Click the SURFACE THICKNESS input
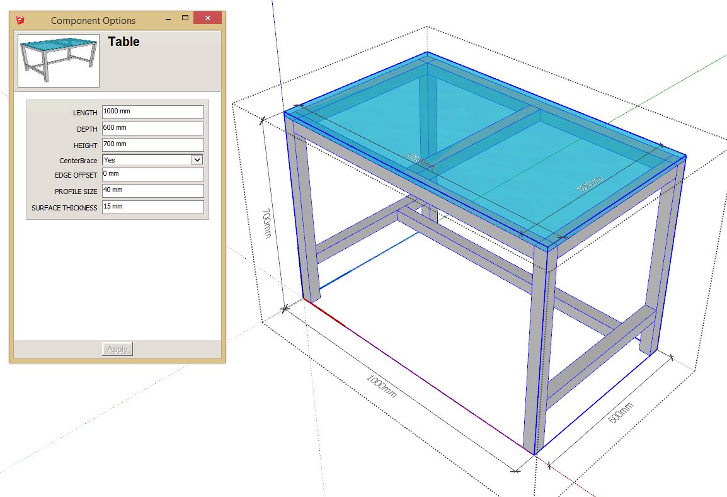Viewport: 727px width, 497px height. [152, 207]
